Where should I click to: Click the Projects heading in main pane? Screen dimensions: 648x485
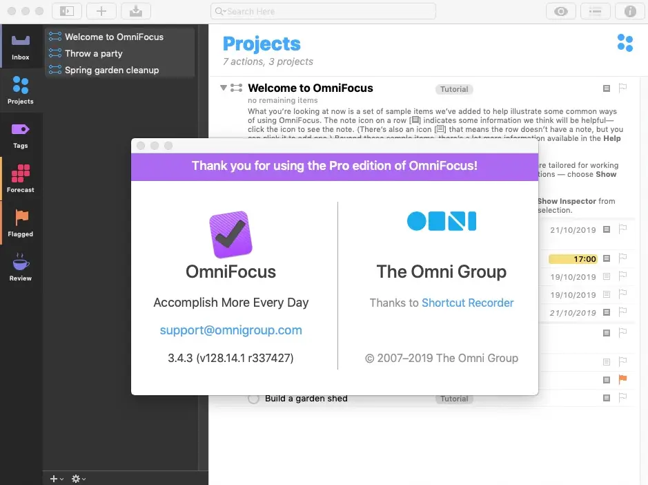[262, 44]
